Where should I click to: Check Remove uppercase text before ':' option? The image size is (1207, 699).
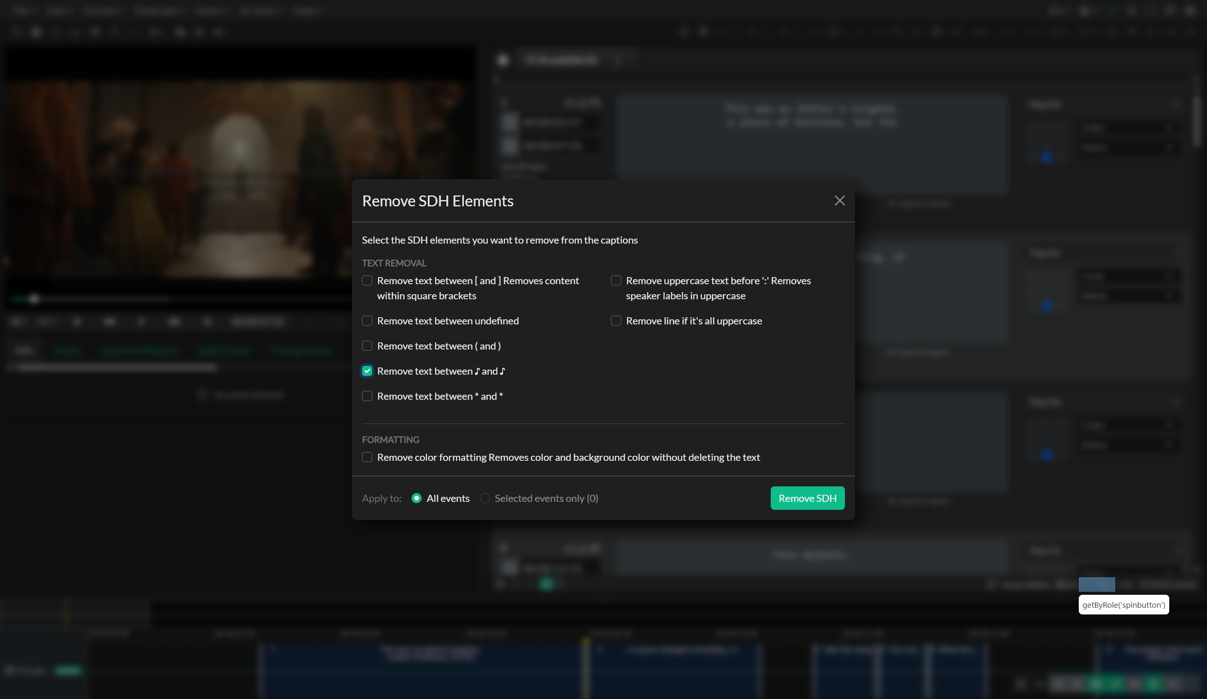click(x=616, y=280)
